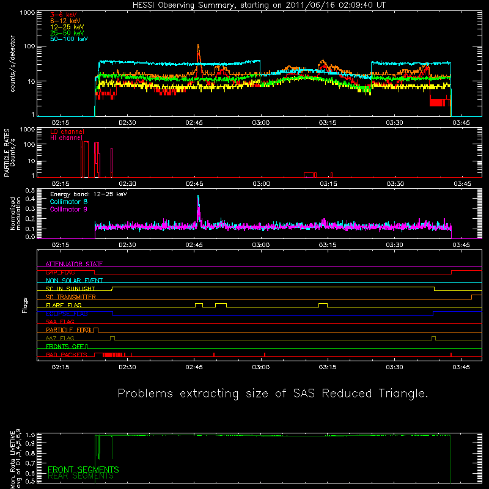This screenshot has height=489, width=489.
Task: Click the GAP_FLAG label
Action: point(60,272)
